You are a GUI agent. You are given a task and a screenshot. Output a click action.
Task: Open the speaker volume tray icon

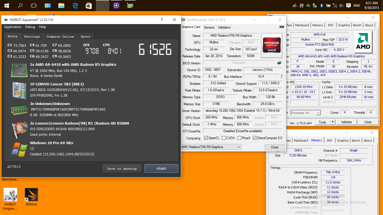[342, 6]
